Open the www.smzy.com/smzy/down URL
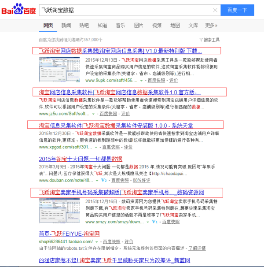The height and width of the screenshot is (267, 264). 114,222
